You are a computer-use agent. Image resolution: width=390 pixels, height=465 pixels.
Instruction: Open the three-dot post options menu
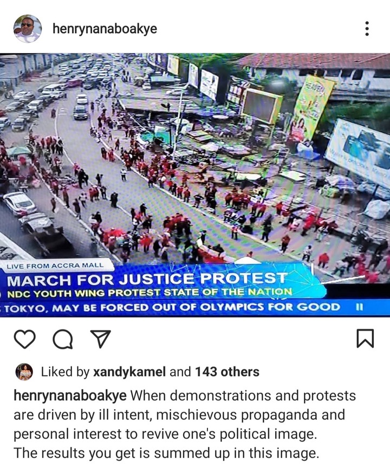coord(367,29)
